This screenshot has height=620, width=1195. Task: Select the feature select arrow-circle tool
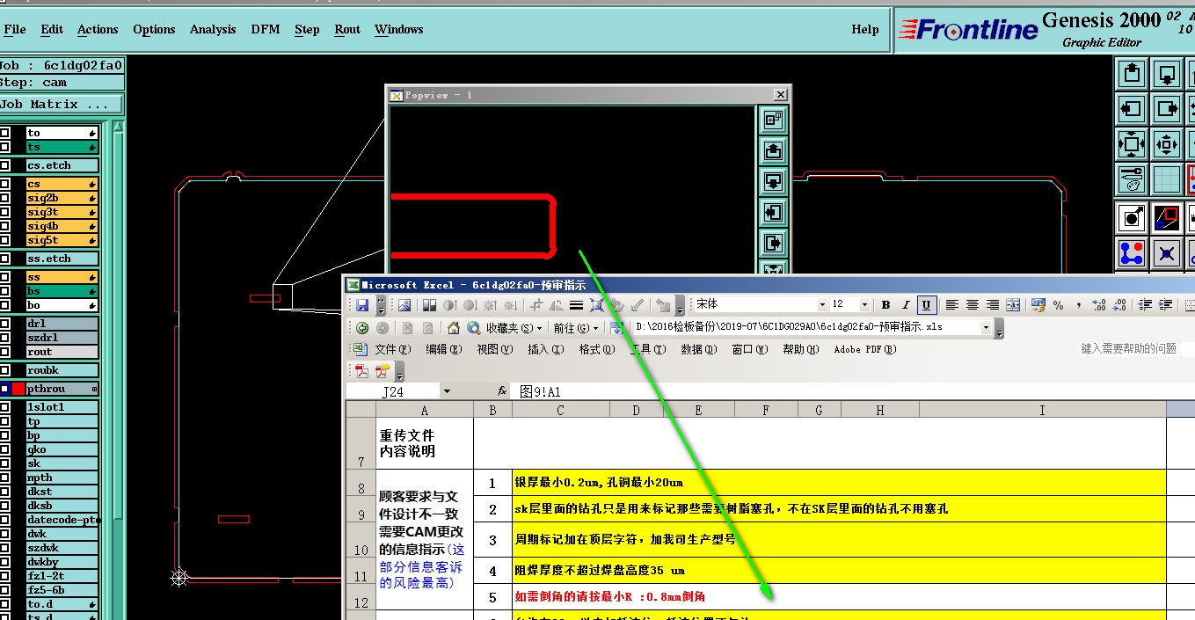[x=1133, y=218]
